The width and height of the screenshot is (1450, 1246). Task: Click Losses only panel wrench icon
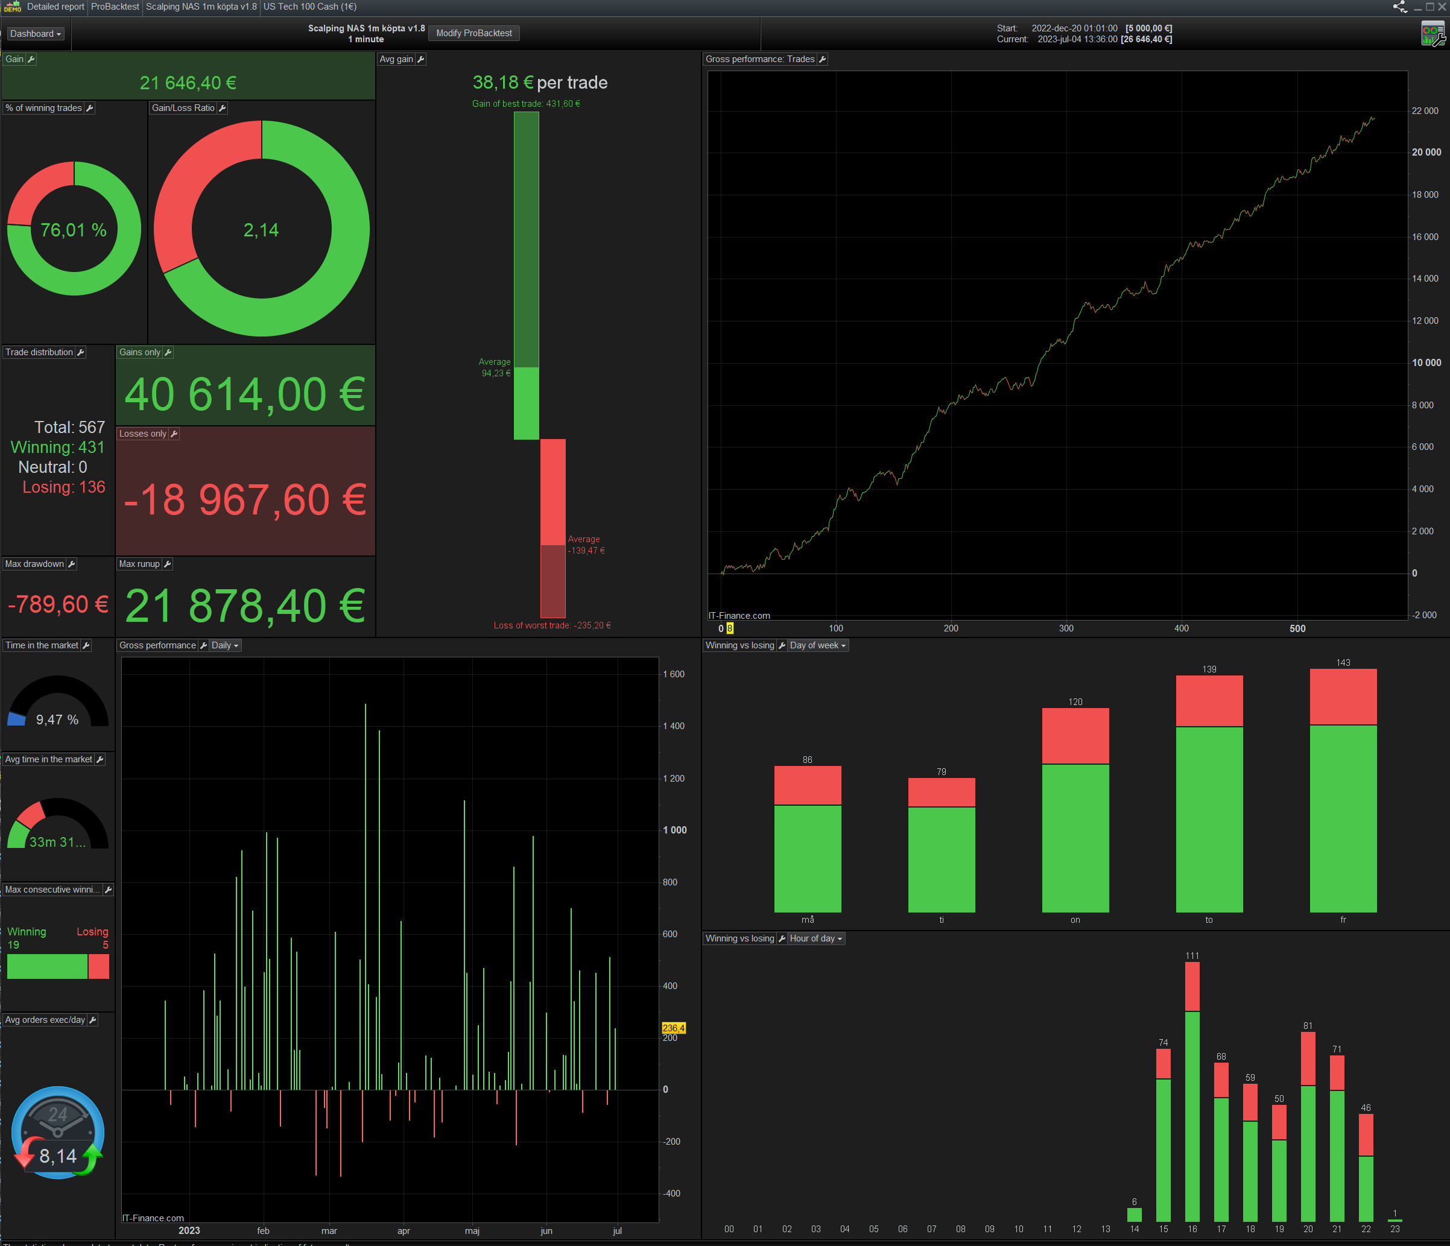pyautogui.click(x=174, y=434)
